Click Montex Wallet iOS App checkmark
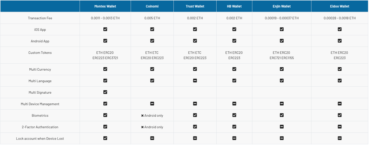 [105, 29]
